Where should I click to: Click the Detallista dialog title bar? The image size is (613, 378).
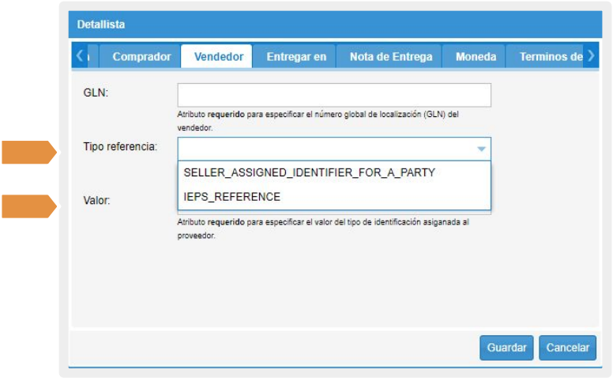(x=332, y=25)
